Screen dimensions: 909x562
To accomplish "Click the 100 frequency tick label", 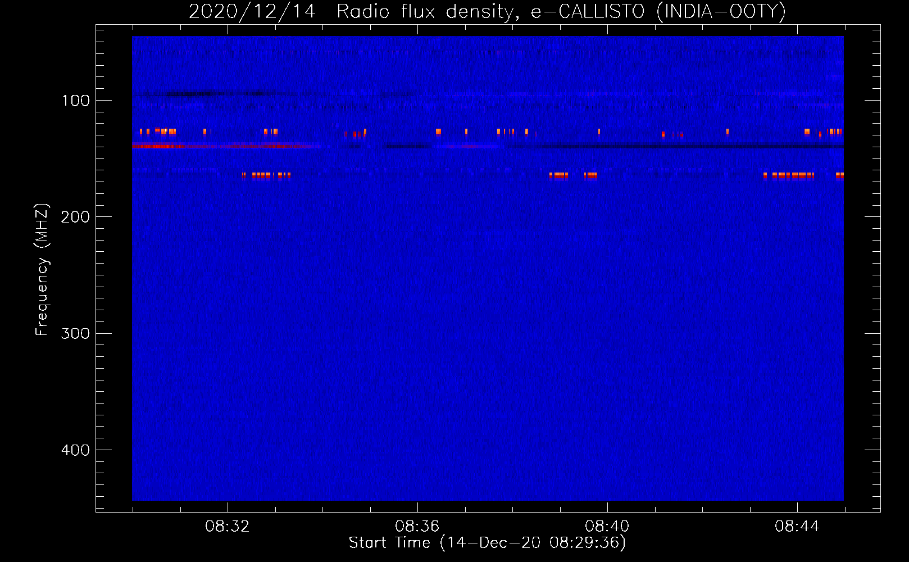I will pyautogui.click(x=76, y=101).
